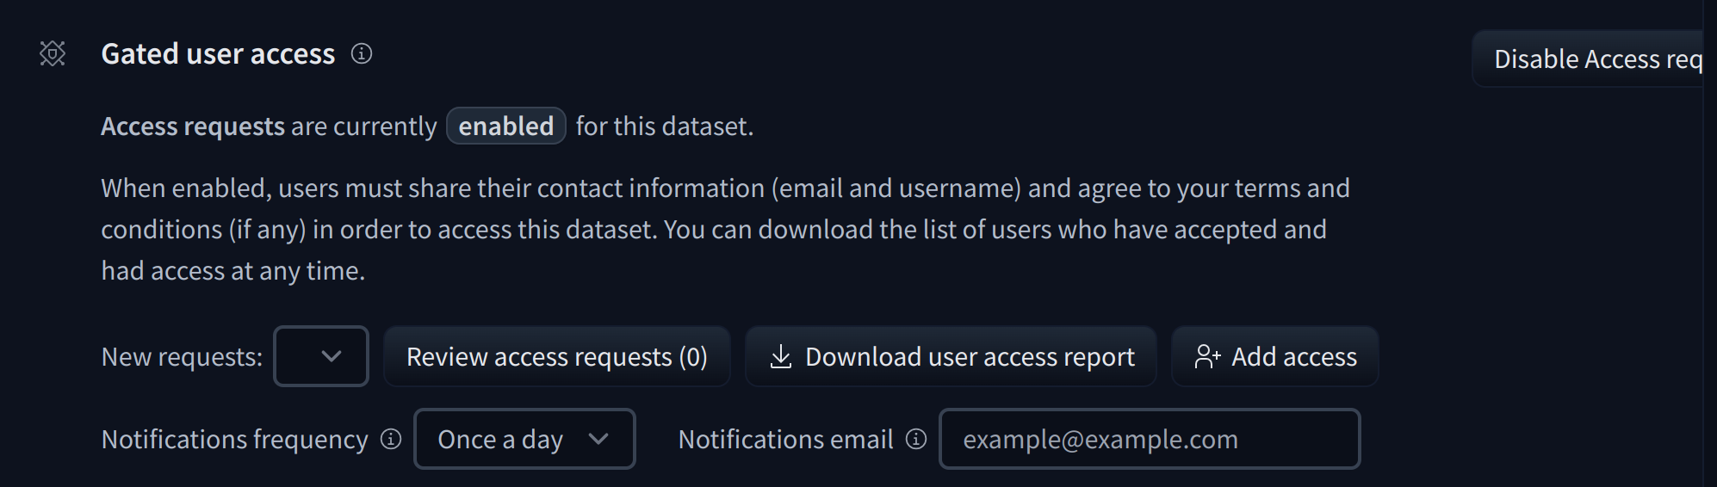The image size is (1717, 487).
Task: Click the New requests label
Action: 182,356
